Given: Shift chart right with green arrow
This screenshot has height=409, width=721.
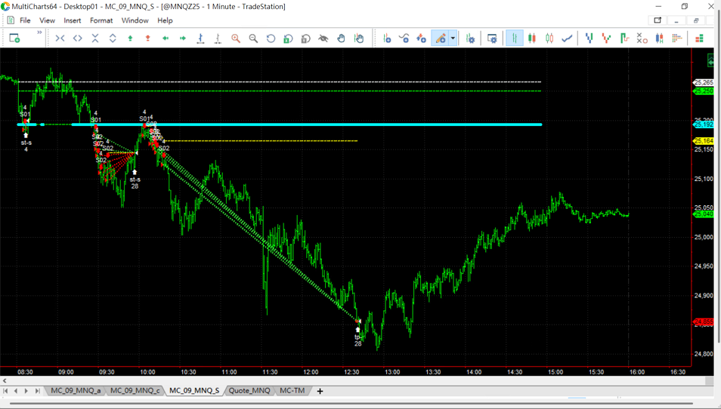Looking at the screenshot, I should pos(183,38).
